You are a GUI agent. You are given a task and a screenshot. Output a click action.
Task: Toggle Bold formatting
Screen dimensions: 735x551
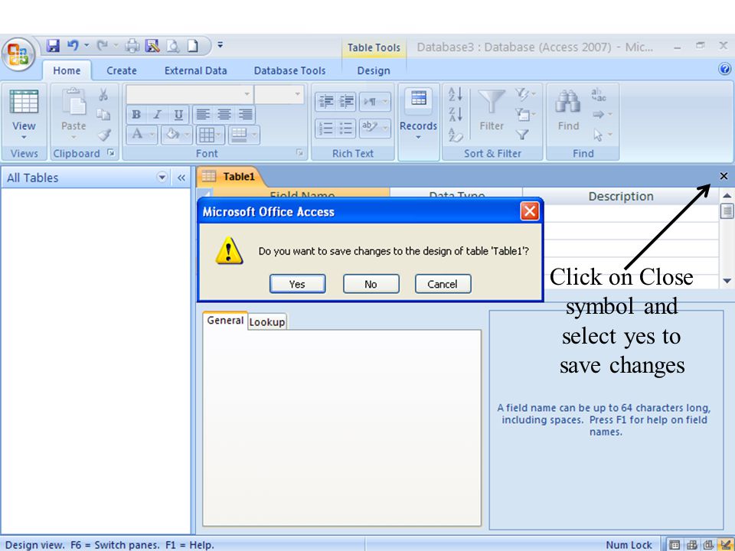coord(136,114)
